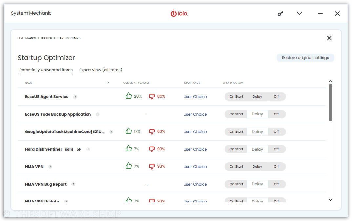This screenshot has height=221, width=352.
Task: Go to Performance in the breadcrumb
Action: pyautogui.click(x=27, y=38)
